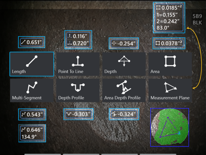206x155 pixels.
Task: Click the 5B9 BLK label
Action: [x=197, y=19]
